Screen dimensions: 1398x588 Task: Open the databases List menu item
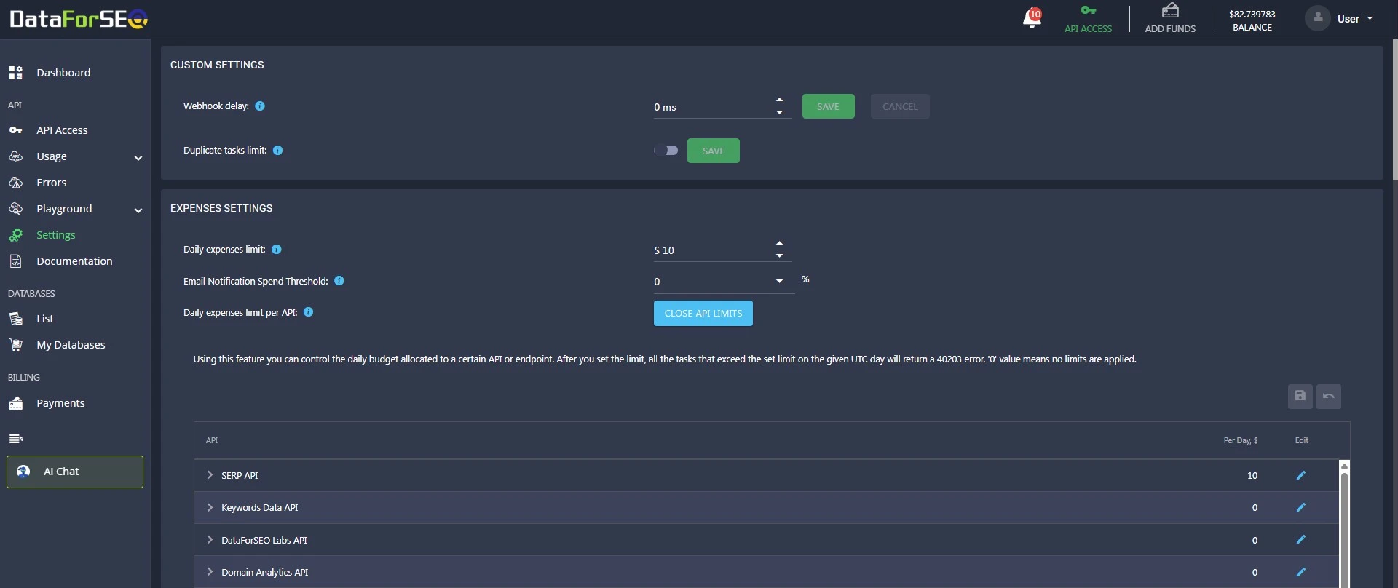[45, 319]
